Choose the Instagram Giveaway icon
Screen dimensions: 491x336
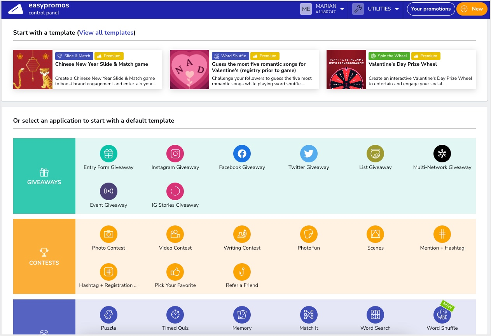(x=175, y=154)
